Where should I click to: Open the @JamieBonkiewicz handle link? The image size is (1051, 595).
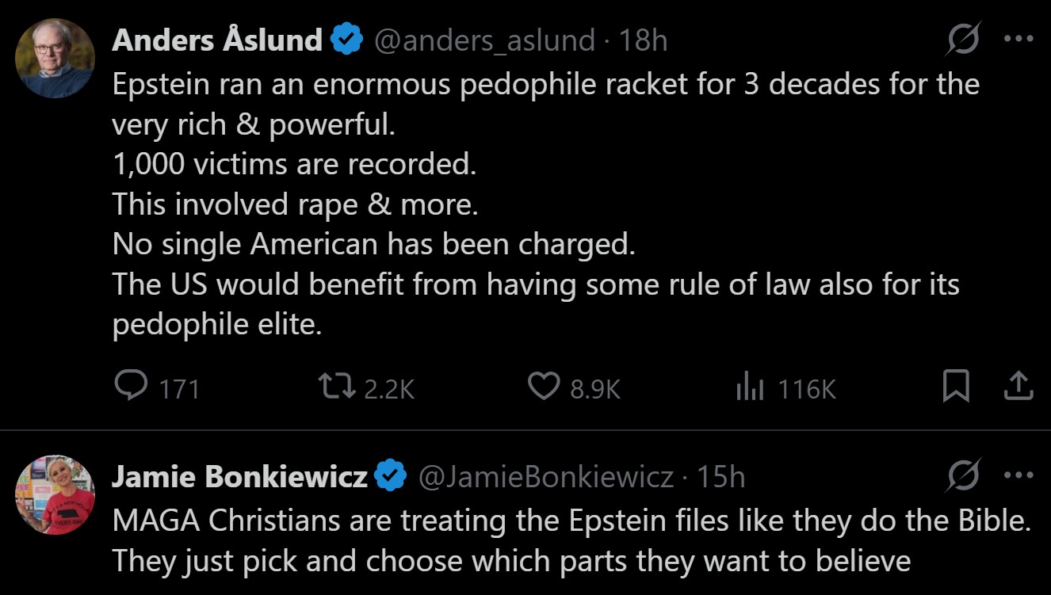coord(545,476)
